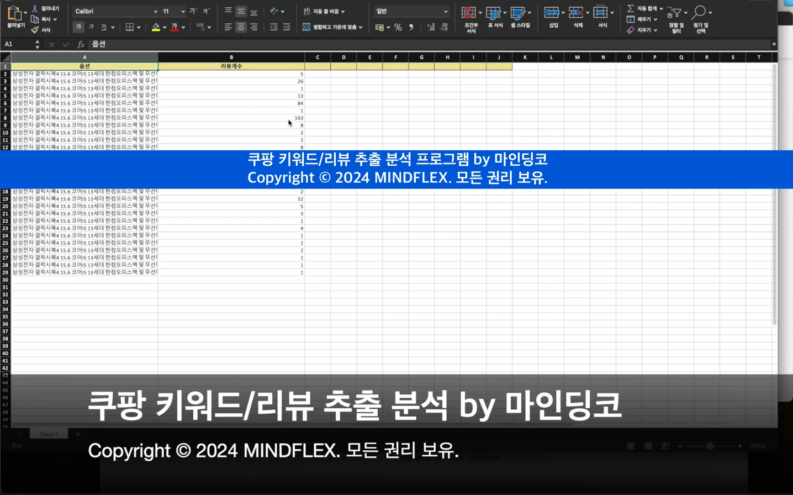Click the Cut (잘라내기) scissors icon

[x=35, y=8]
